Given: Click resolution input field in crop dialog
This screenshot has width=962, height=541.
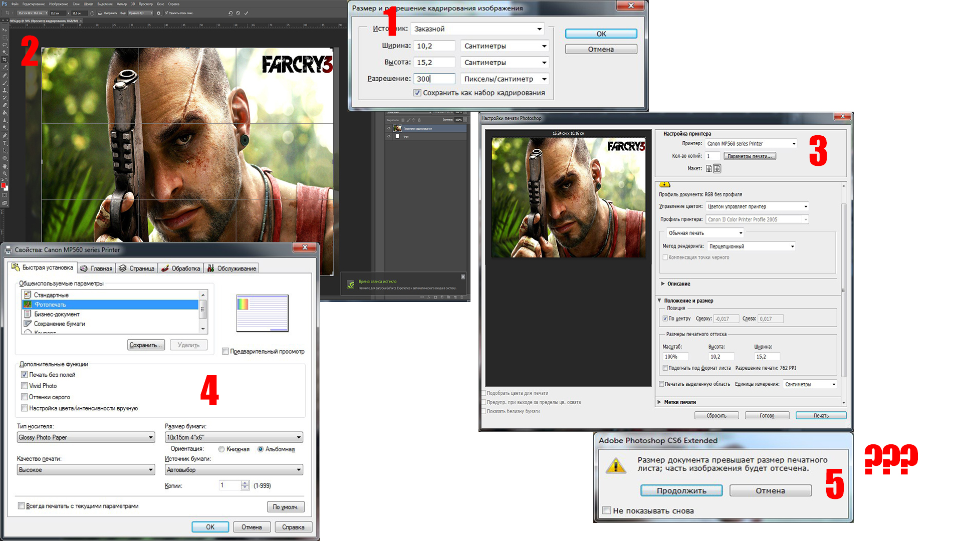Looking at the screenshot, I should coord(434,79).
